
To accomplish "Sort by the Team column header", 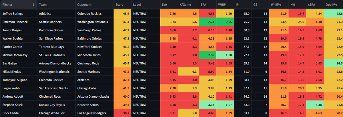I will [56, 5].
